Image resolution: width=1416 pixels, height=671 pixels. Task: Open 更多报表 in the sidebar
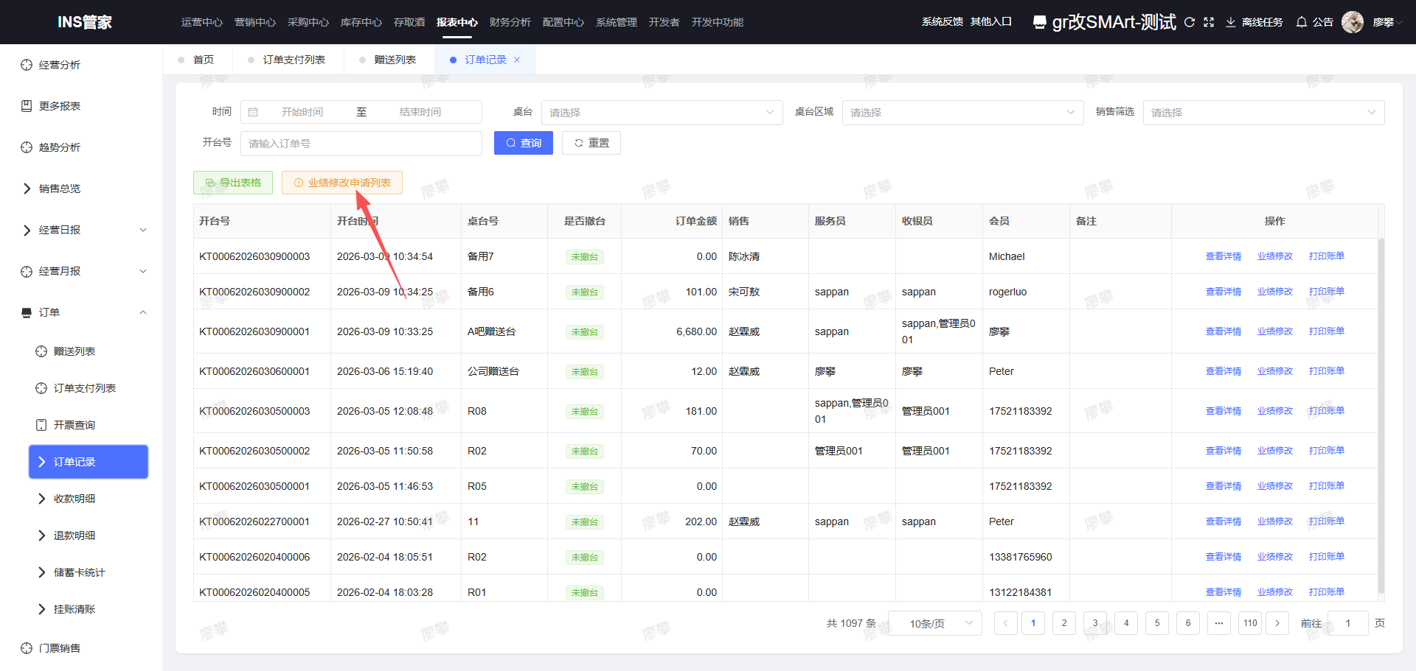60,106
